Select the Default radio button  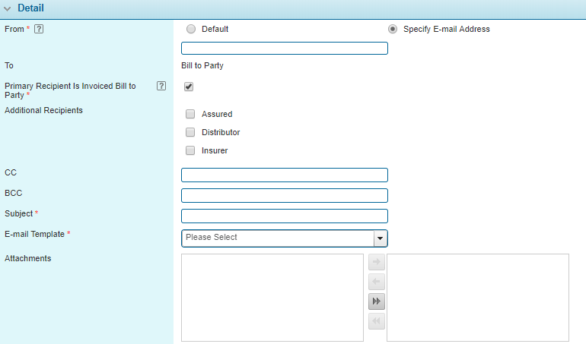(190, 30)
